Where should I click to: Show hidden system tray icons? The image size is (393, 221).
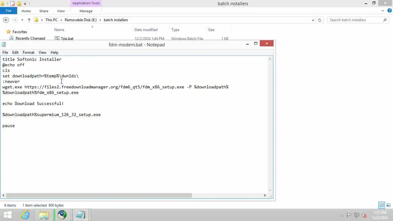coord(342,215)
